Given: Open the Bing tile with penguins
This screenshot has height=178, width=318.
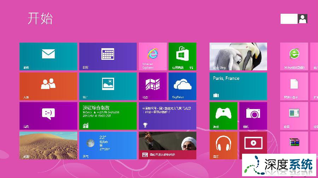Looking at the screenshot, I should coord(238,56).
